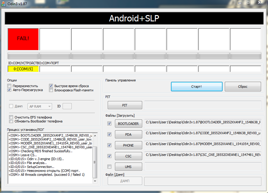The image size is (268, 193).
Task: Click the PIT file path field
Action: (x=203, y=105)
